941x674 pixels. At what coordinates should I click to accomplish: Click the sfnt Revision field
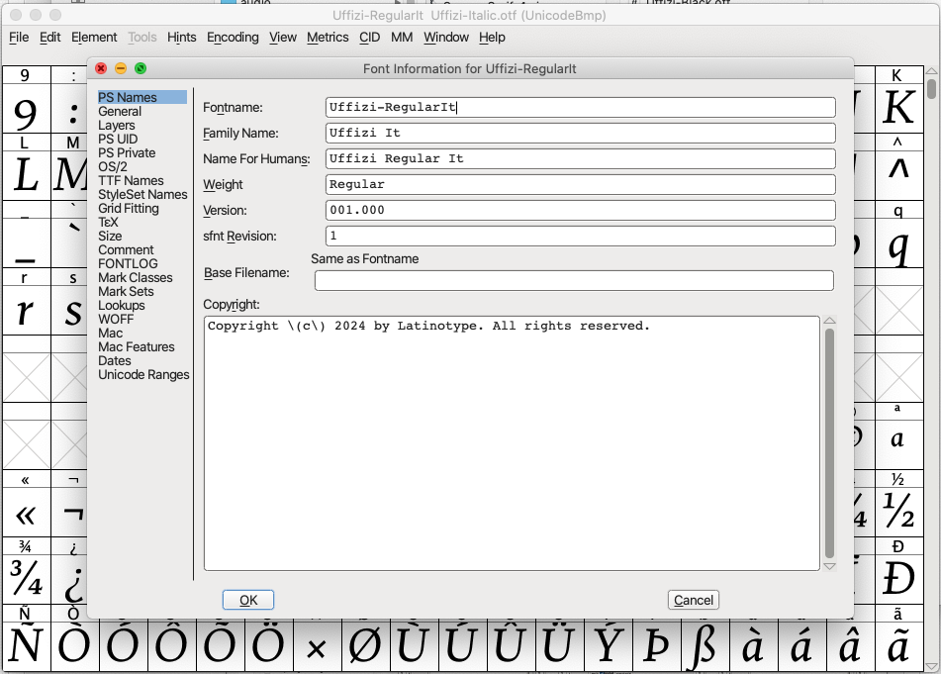pos(580,236)
